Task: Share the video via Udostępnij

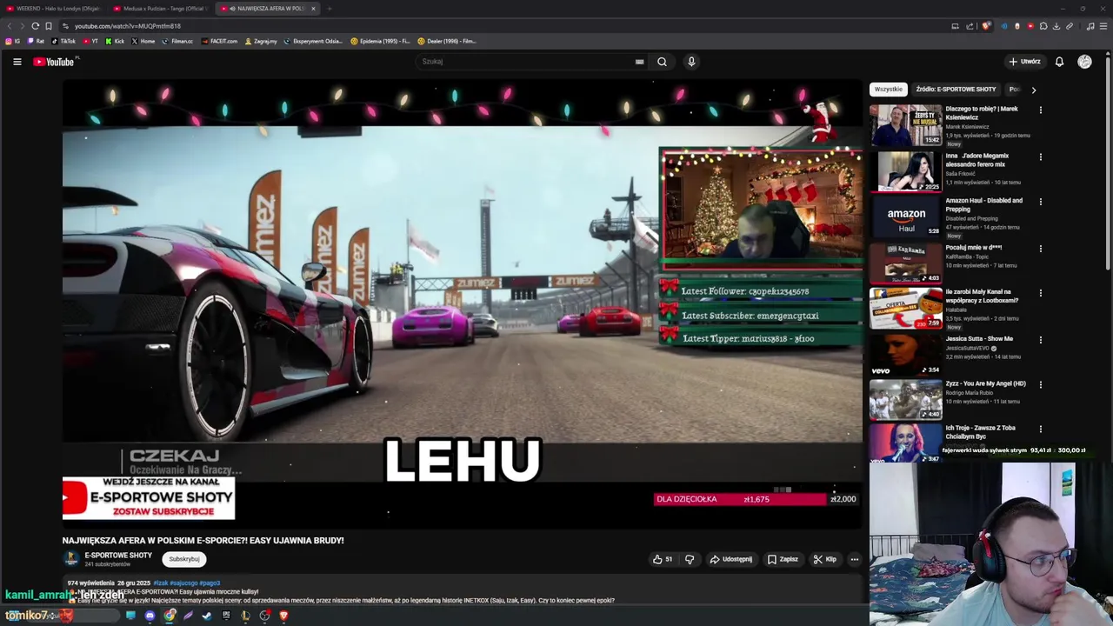Action: [x=731, y=559]
